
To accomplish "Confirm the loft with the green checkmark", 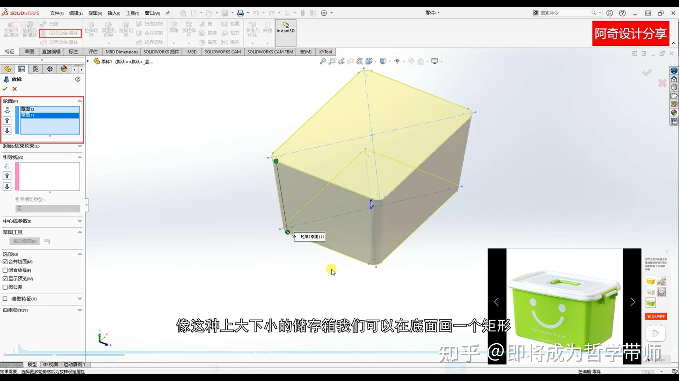I will pyautogui.click(x=5, y=89).
